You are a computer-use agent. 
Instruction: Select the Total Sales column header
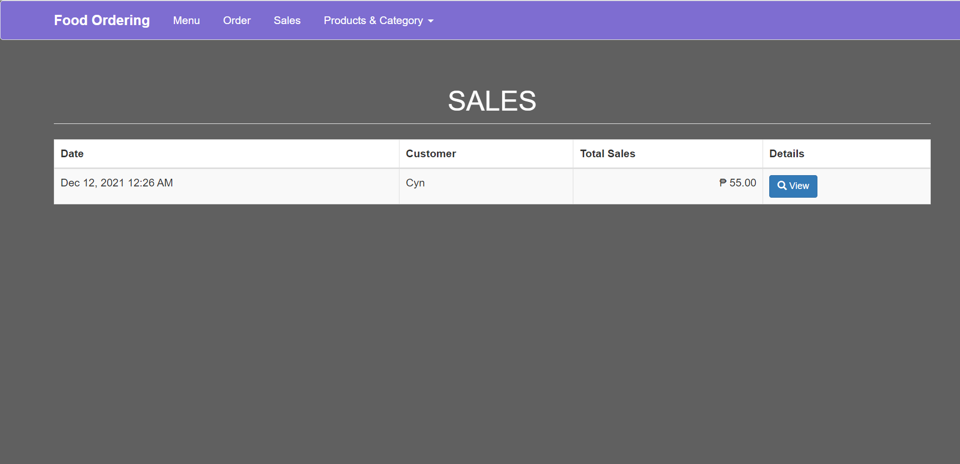coord(607,154)
